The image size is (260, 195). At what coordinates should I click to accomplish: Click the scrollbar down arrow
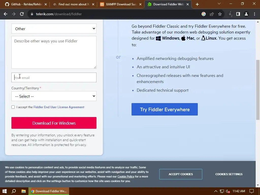click(258, 185)
